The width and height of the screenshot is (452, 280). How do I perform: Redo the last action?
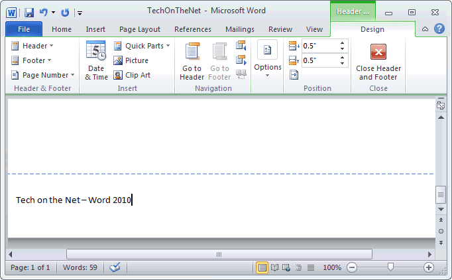point(65,13)
